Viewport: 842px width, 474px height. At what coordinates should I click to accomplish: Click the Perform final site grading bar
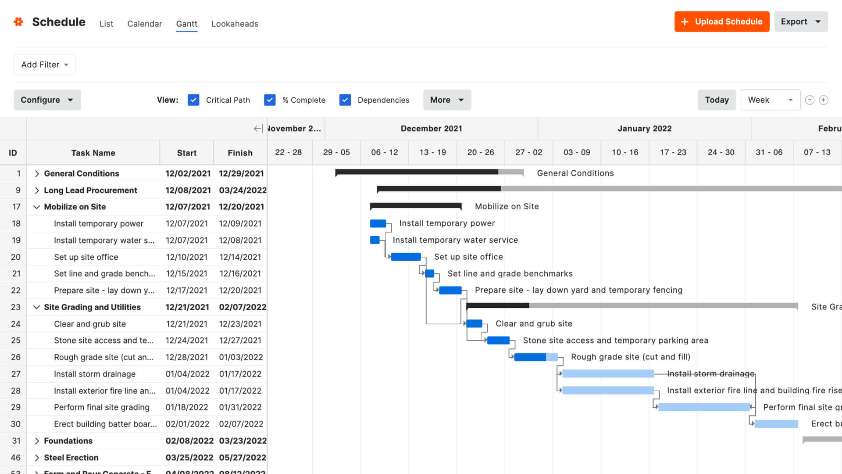(704, 407)
